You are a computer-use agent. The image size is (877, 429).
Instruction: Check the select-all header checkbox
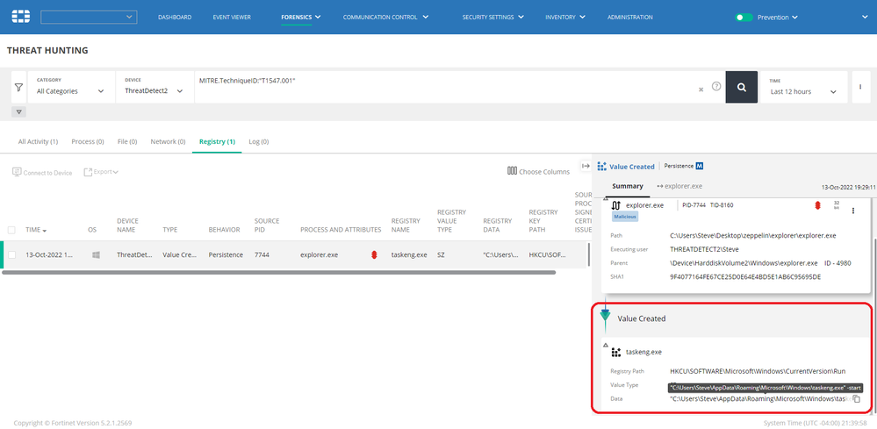12,230
